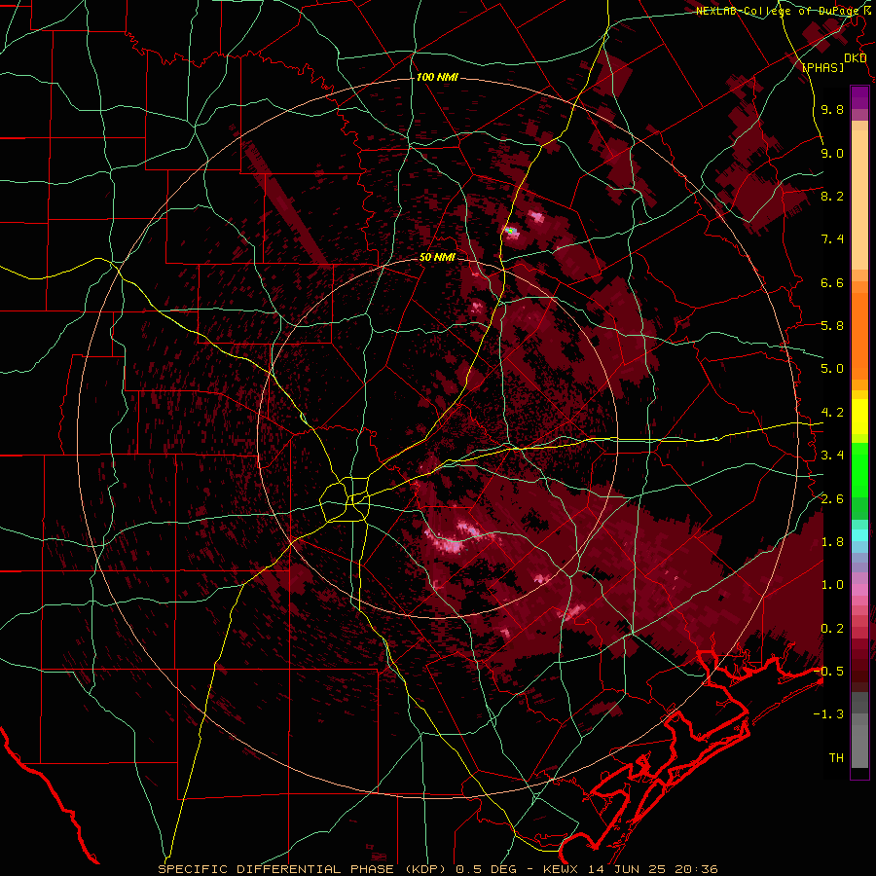Click the DKD label above the legend
Viewport: 876px width, 876px height.
pos(855,58)
